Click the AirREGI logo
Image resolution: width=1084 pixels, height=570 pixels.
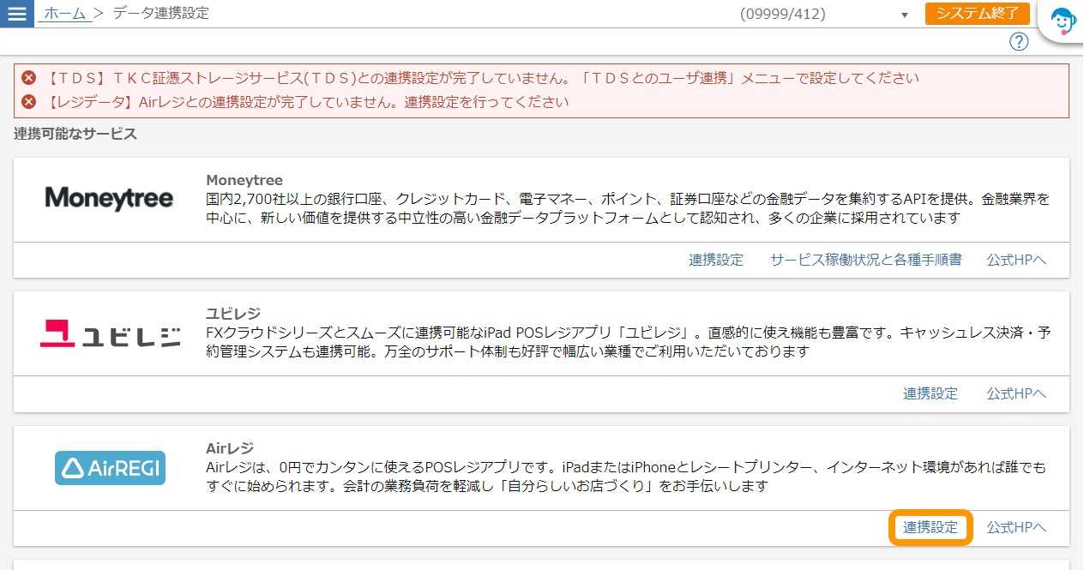pos(110,468)
